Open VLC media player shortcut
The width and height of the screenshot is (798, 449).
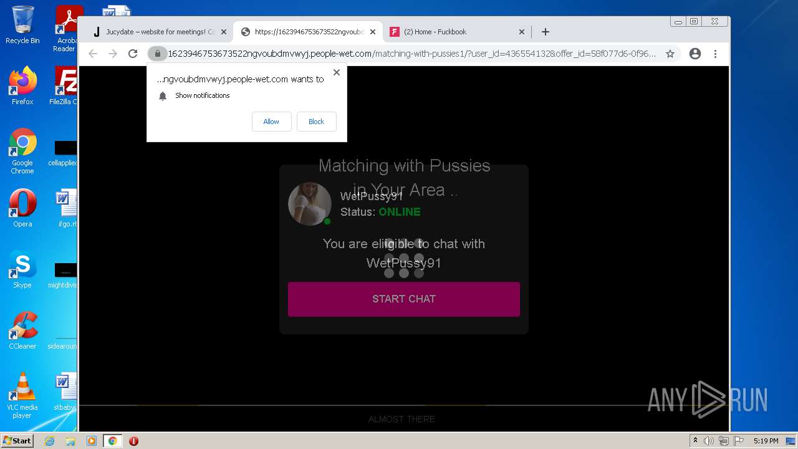point(22,395)
